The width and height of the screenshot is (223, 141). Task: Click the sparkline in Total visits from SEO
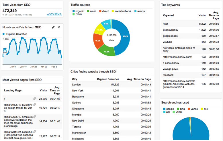(x=54, y=14)
